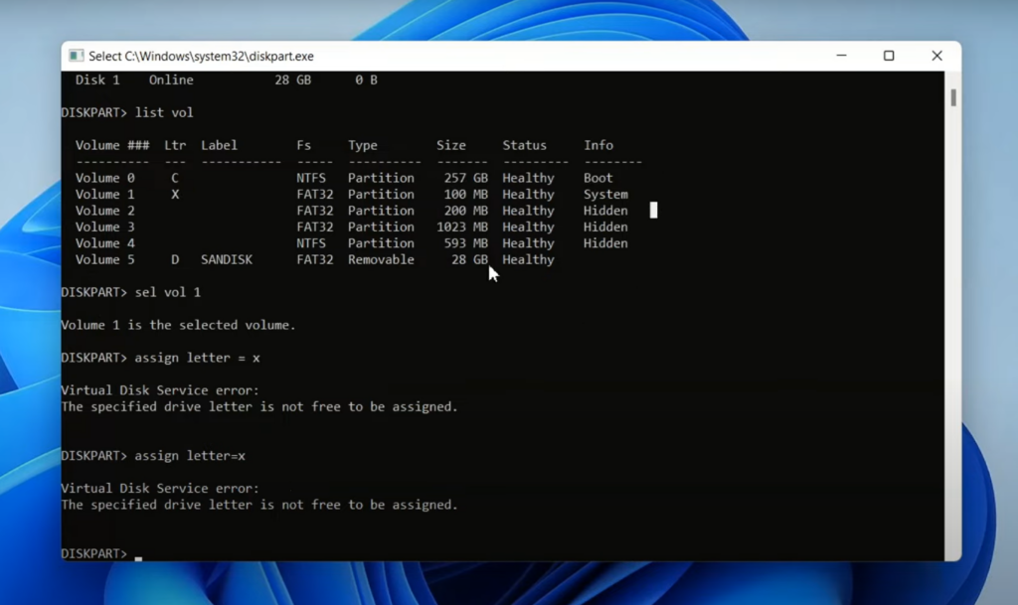The height and width of the screenshot is (605, 1018).
Task: Click 'Volume 1 is the selected volume.' line
Action: pos(179,325)
